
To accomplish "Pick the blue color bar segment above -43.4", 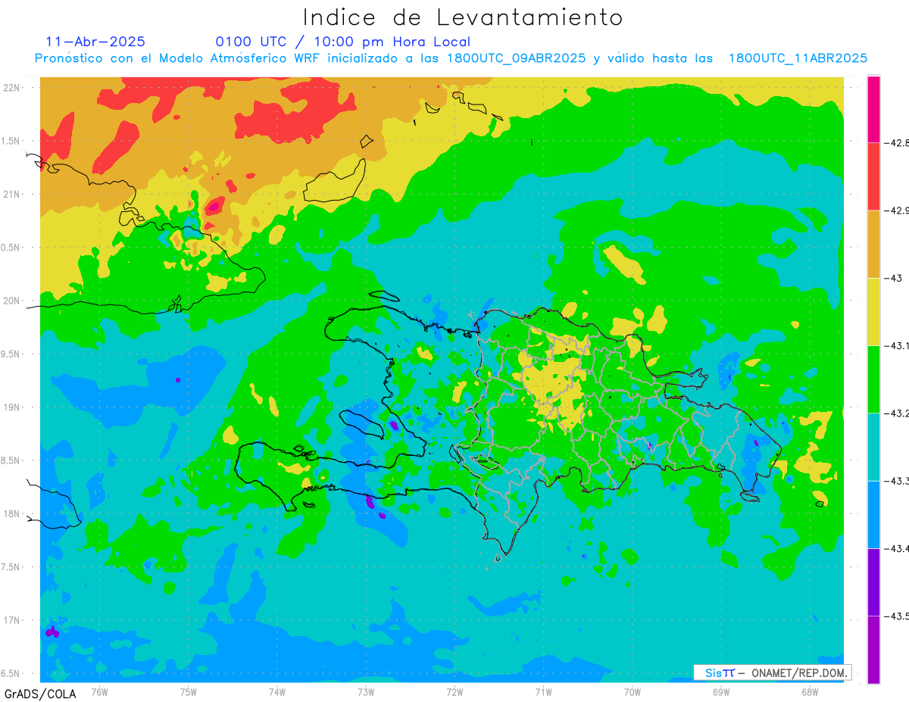I will click(x=873, y=514).
